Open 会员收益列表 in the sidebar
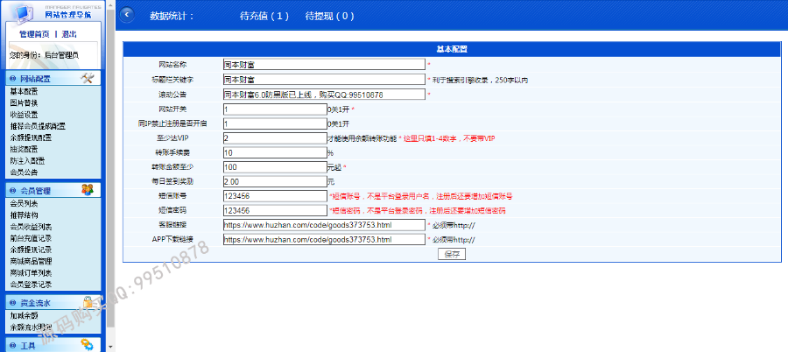788x352 pixels. pos(31,227)
